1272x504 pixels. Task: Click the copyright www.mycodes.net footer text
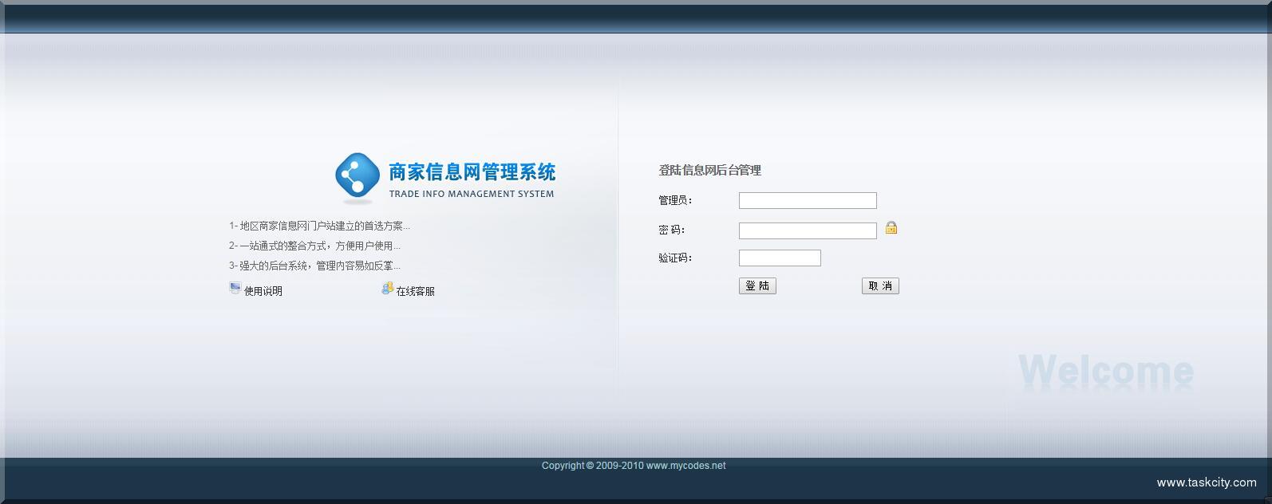pos(633,466)
